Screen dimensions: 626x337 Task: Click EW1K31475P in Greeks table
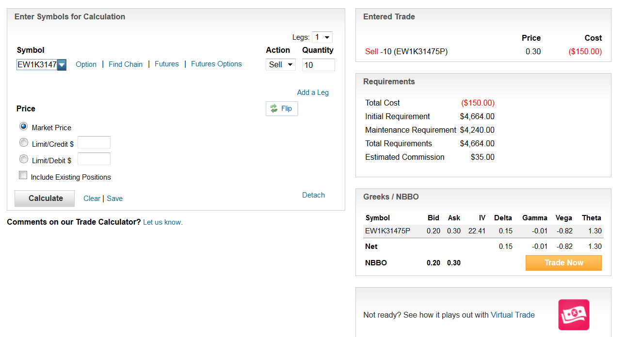tap(387, 231)
